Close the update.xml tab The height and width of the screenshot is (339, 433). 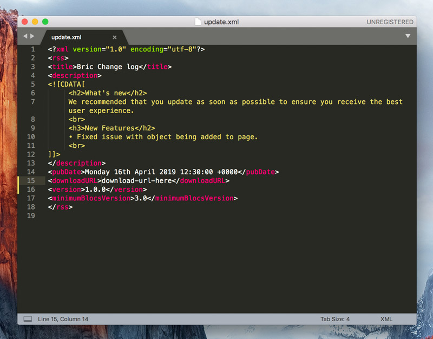click(x=115, y=37)
